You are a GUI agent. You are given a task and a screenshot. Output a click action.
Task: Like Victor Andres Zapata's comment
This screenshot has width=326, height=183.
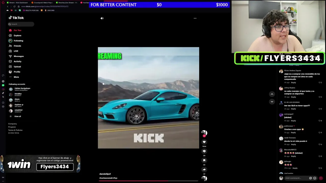tap(320, 83)
